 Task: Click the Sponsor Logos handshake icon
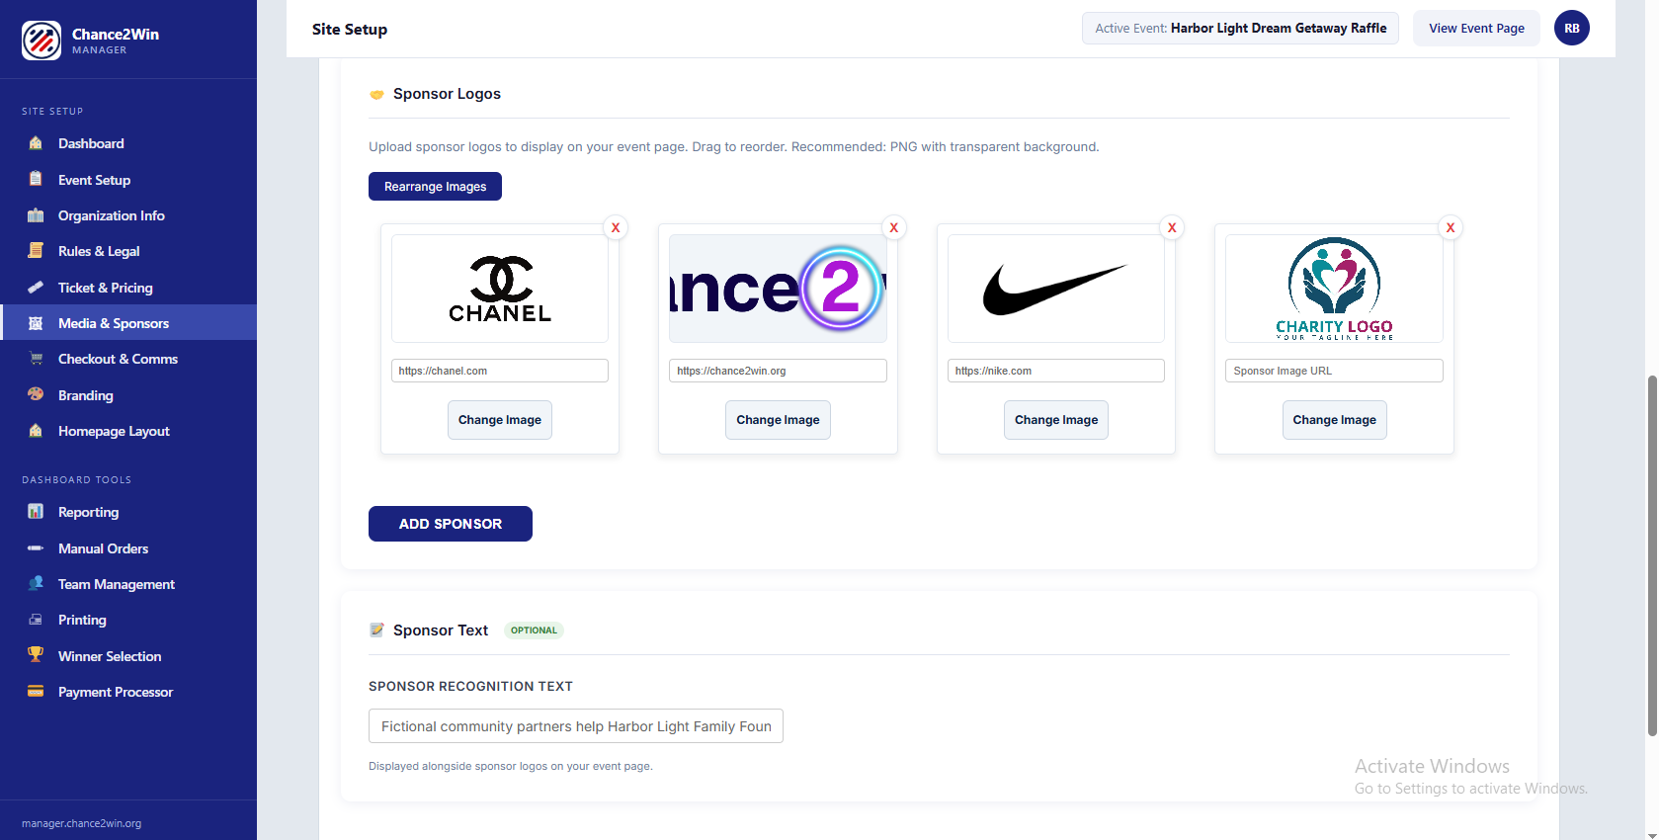tap(376, 94)
